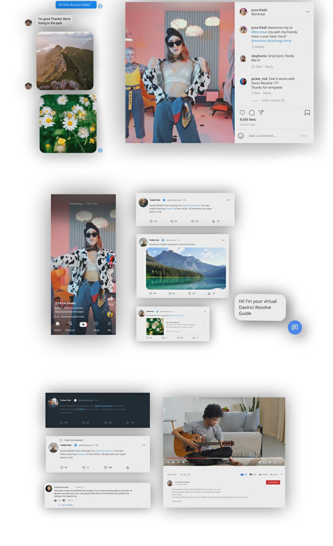Open the mountain ridge photo in chat
The width and height of the screenshot is (333, 546).
point(65,61)
